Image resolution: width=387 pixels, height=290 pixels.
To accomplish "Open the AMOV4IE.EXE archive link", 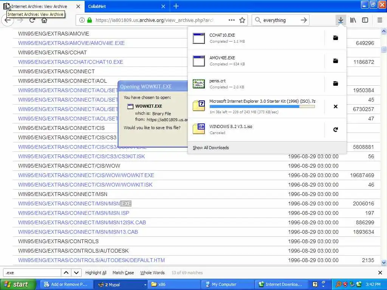I will tap(71, 43).
